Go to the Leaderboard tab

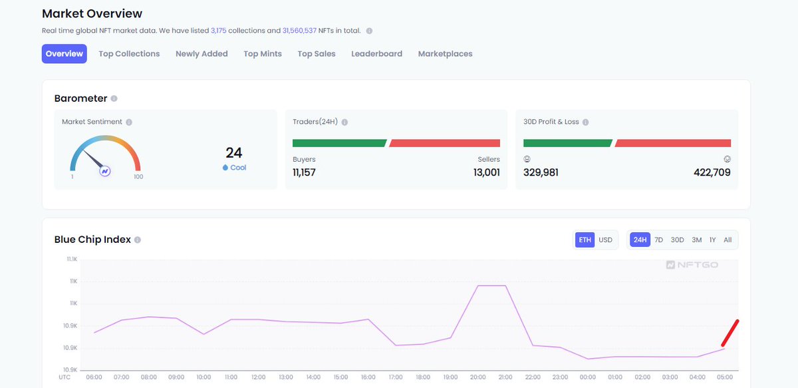pos(376,54)
